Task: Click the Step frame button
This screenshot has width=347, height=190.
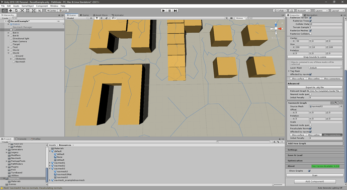Action: [x=176, y=11]
